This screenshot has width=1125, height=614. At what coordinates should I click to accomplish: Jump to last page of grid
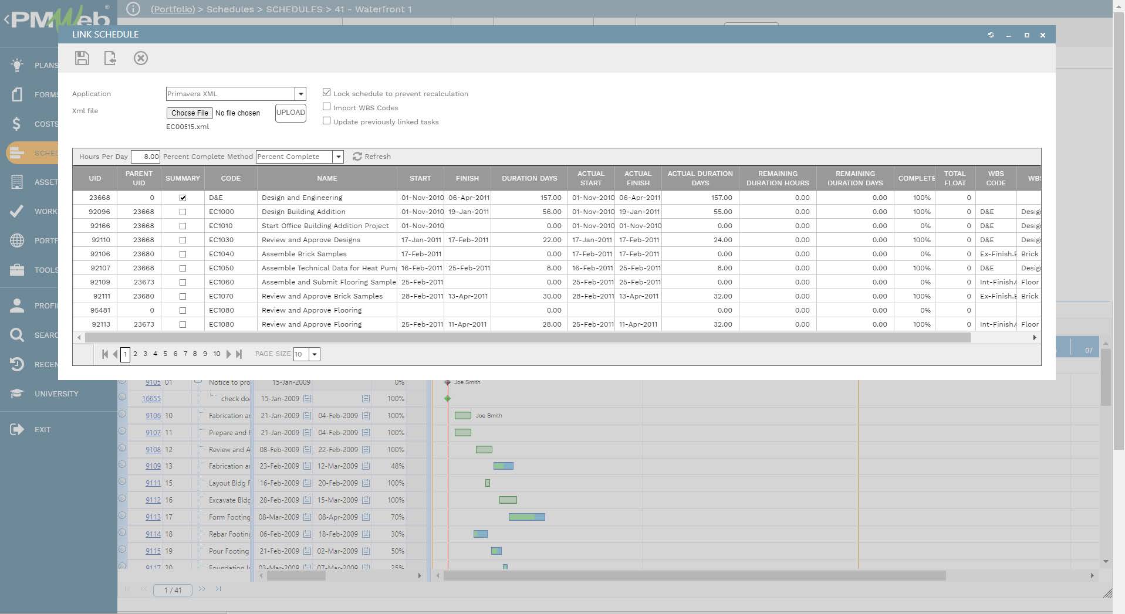[x=239, y=354]
